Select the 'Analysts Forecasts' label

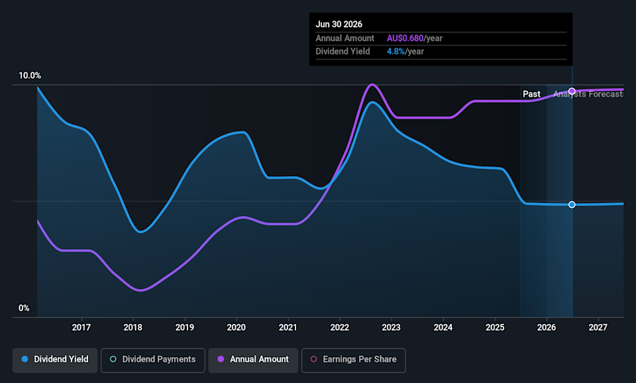[588, 94]
